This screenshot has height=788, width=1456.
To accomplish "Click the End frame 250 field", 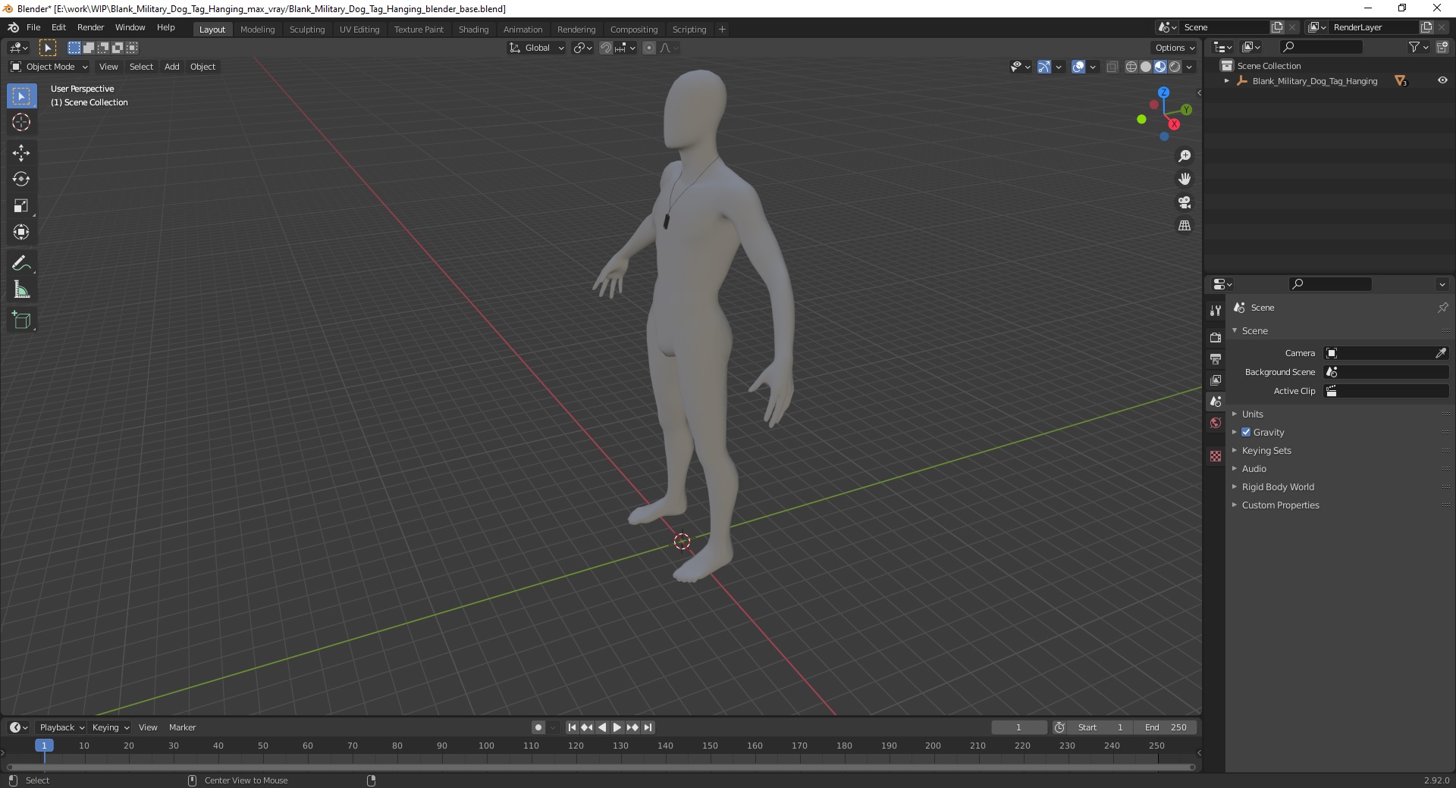I will (x=1166, y=727).
